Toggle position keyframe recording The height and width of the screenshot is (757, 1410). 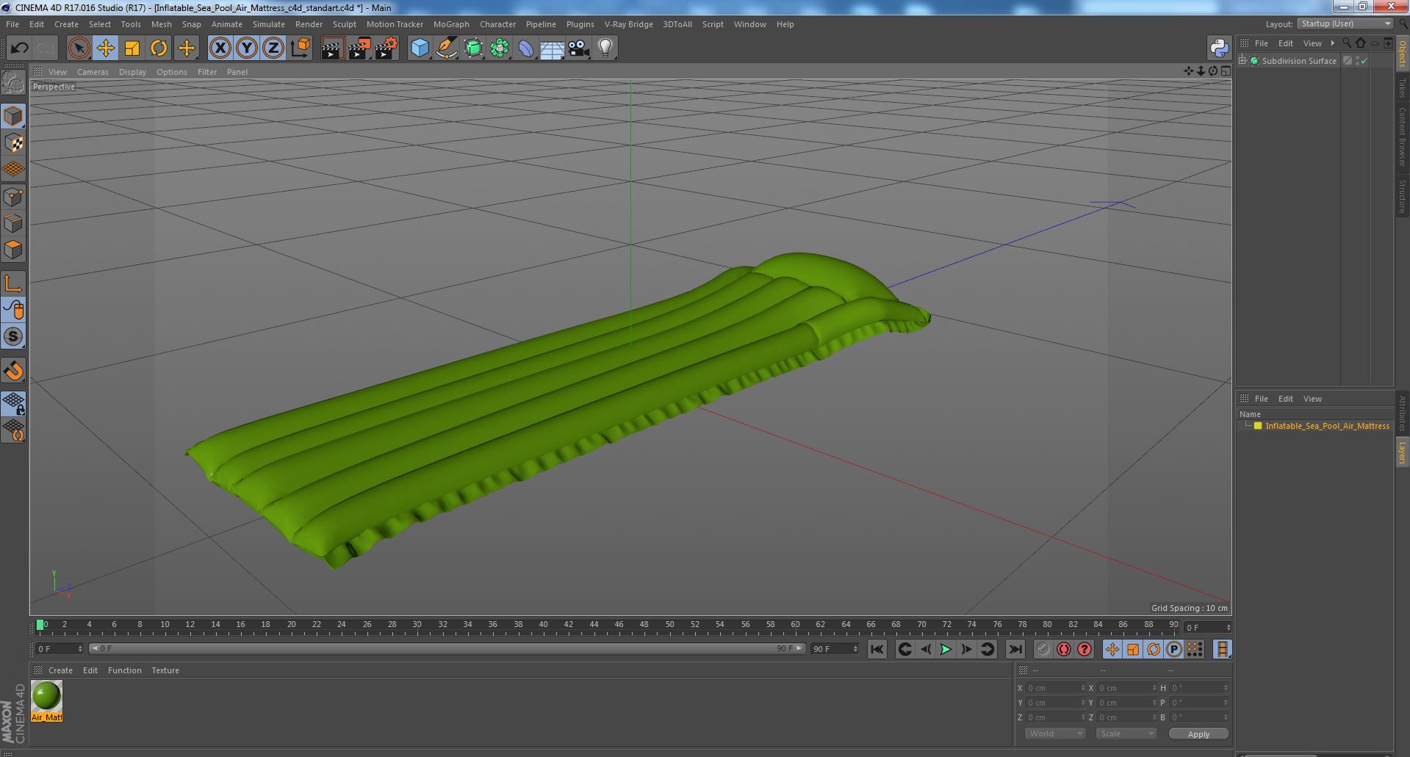(1112, 649)
